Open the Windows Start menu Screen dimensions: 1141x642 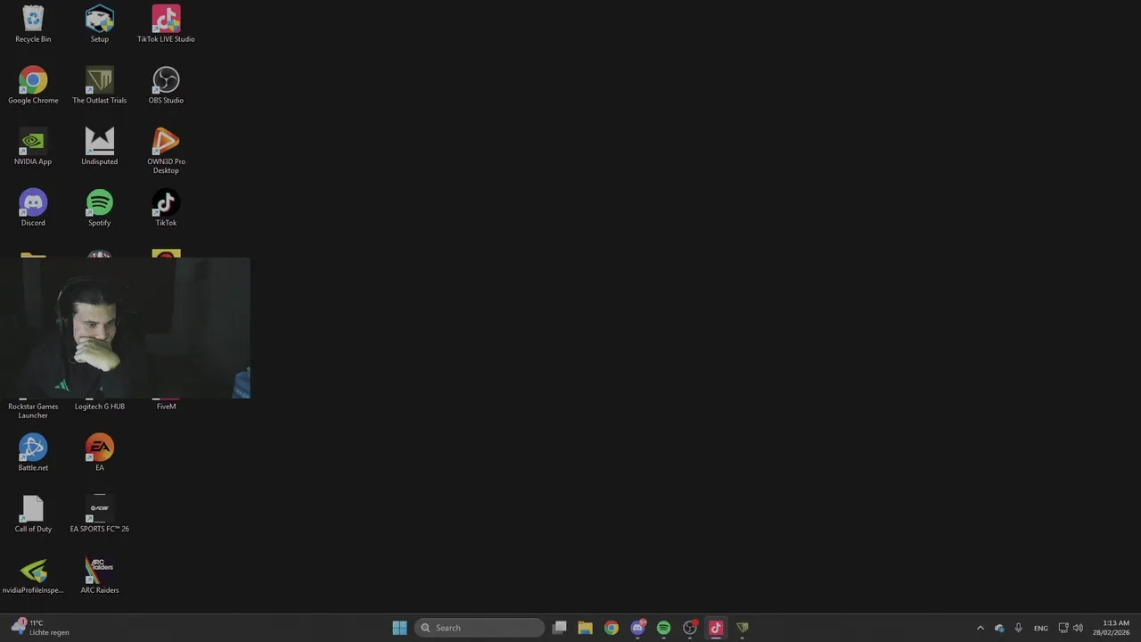coord(399,628)
